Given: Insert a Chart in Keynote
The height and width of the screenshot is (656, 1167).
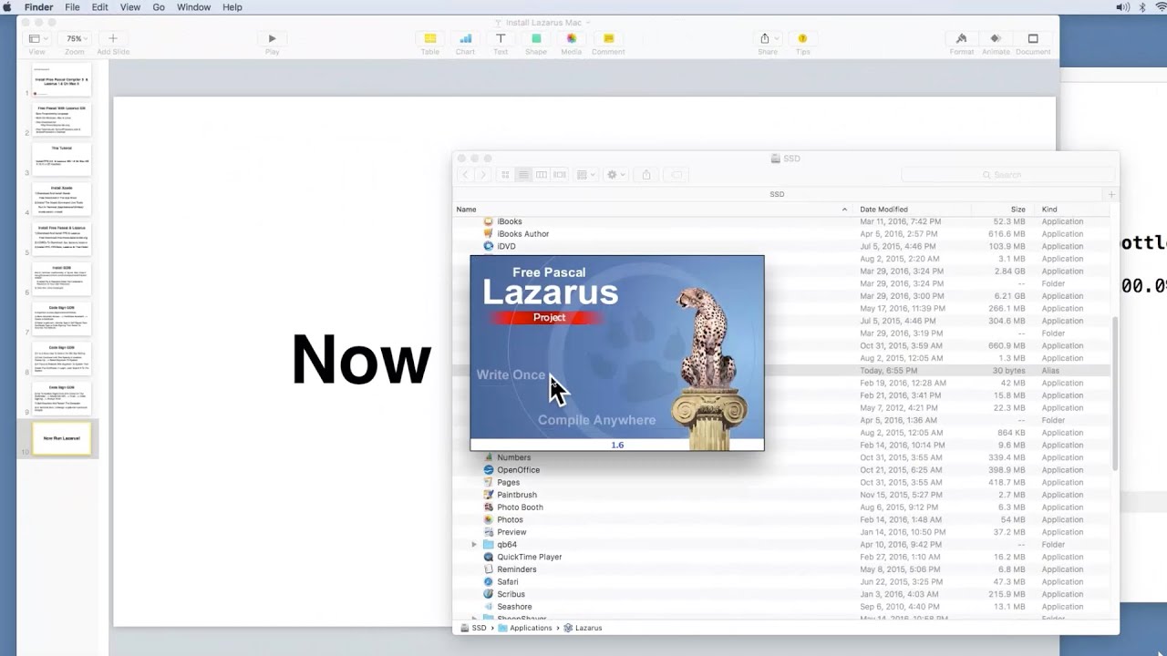Looking at the screenshot, I should click(465, 39).
